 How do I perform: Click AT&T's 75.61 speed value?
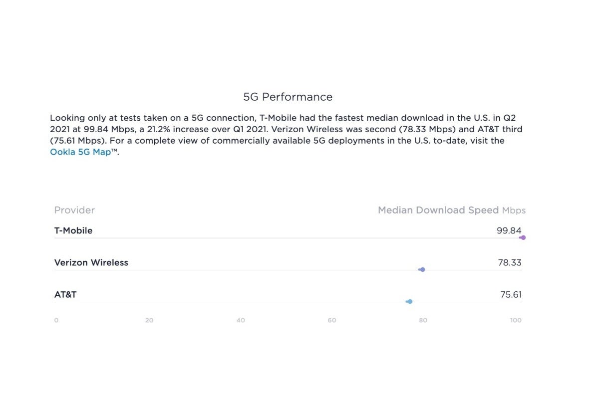511,295
